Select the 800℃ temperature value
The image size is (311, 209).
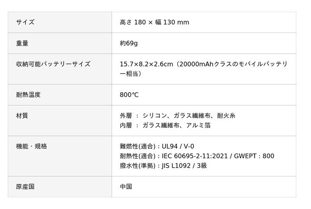pos(129,95)
